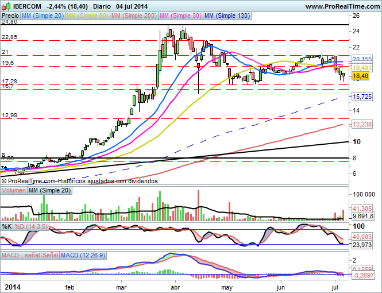Click the abr month on the time axis
The height and width of the screenshot is (293, 382).
176,286
